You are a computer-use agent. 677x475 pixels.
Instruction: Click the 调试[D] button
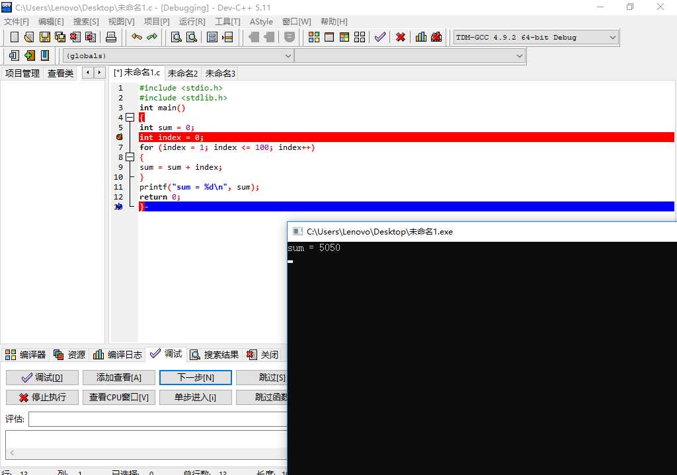(42, 377)
